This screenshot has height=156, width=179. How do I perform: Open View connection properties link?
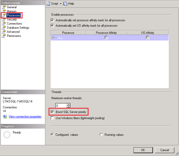point(25,117)
